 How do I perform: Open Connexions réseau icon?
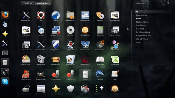click(85, 45)
